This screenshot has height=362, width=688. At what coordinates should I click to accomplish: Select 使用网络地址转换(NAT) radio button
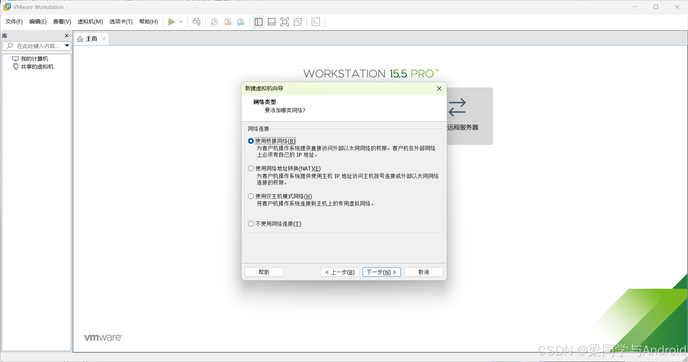click(251, 168)
